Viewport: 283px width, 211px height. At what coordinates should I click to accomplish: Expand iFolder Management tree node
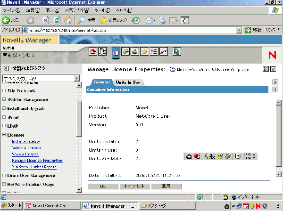point(4,99)
